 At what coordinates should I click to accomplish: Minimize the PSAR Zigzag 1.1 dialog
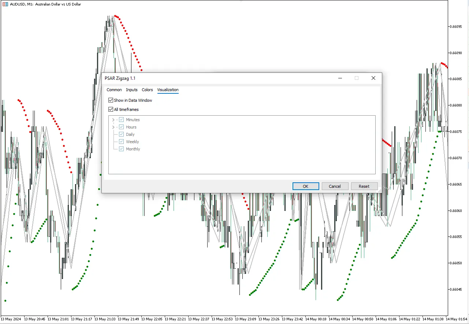pyautogui.click(x=340, y=78)
